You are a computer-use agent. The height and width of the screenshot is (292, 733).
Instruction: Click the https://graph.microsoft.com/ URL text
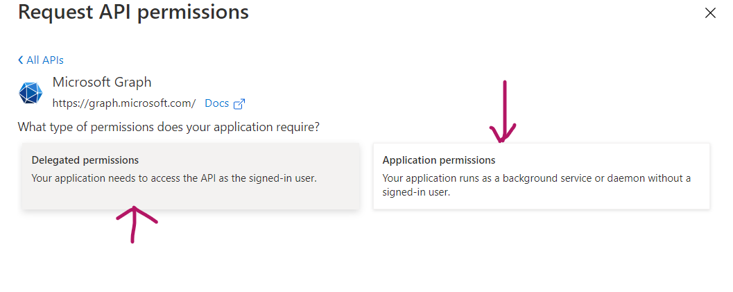(x=124, y=103)
